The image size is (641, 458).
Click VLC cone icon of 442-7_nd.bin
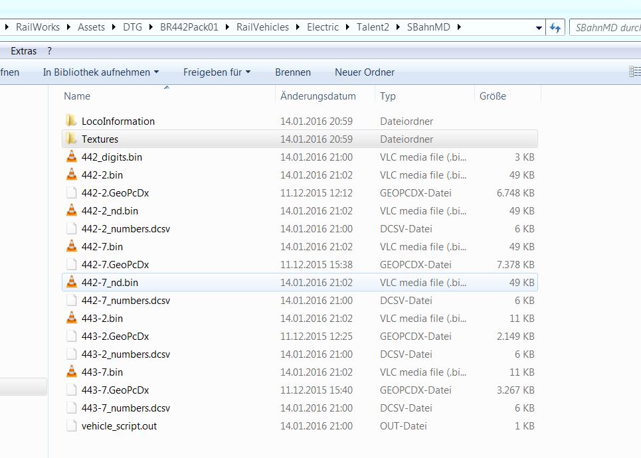tap(71, 282)
